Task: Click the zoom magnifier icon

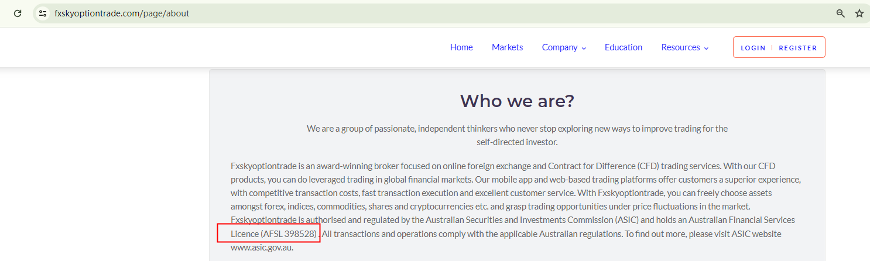Action: (841, 13)
